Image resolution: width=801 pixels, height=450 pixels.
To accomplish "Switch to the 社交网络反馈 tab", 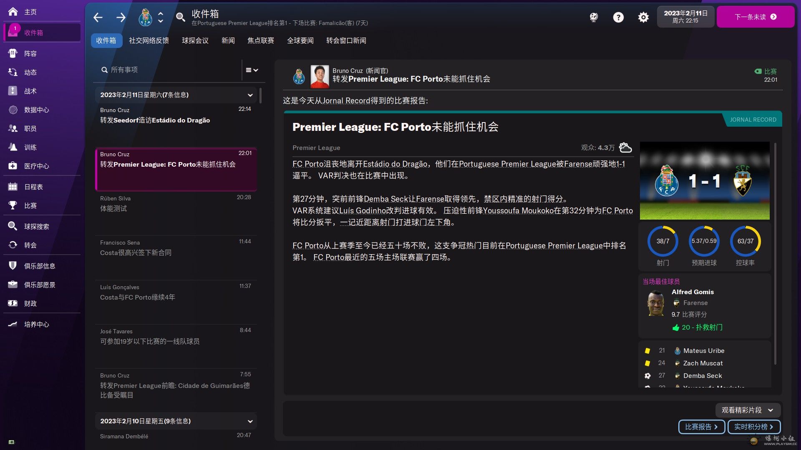I will [149, 40].
